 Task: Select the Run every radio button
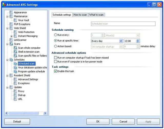[55, 35]
